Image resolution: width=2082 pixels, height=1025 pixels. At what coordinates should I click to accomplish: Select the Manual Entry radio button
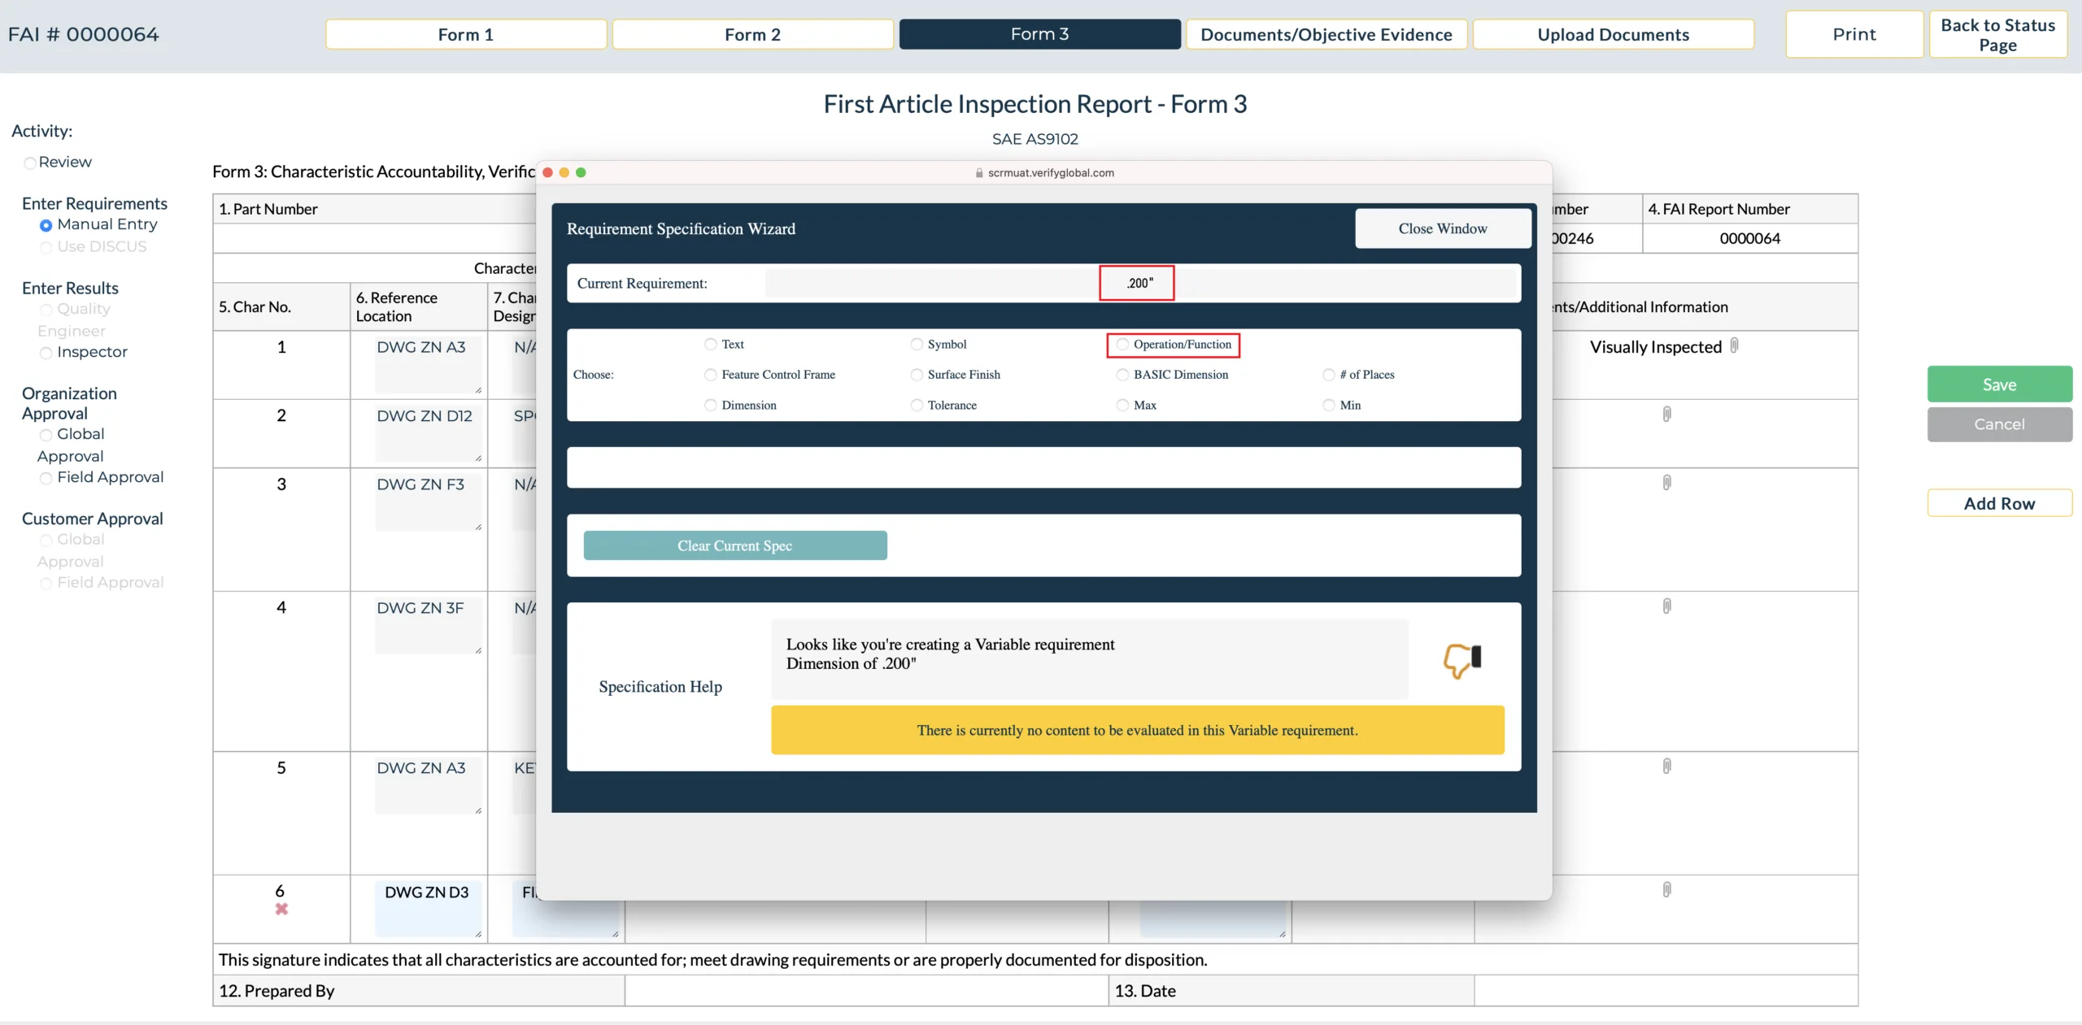tap(46, 225)
